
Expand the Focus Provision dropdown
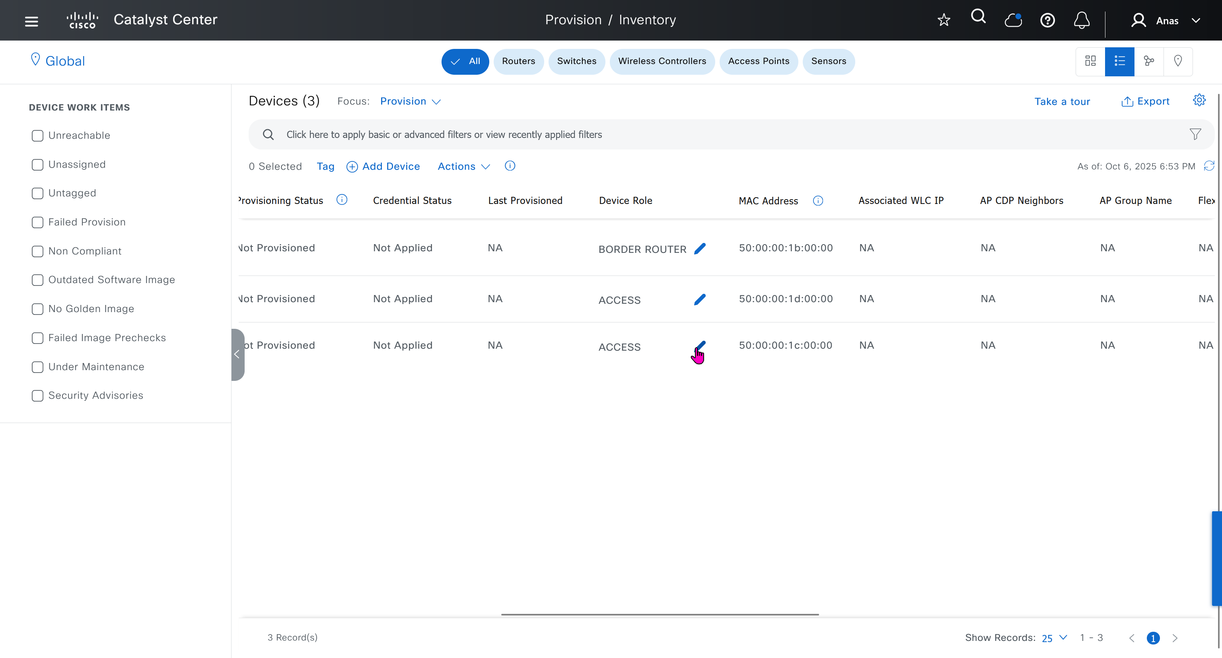coord(411,101)
